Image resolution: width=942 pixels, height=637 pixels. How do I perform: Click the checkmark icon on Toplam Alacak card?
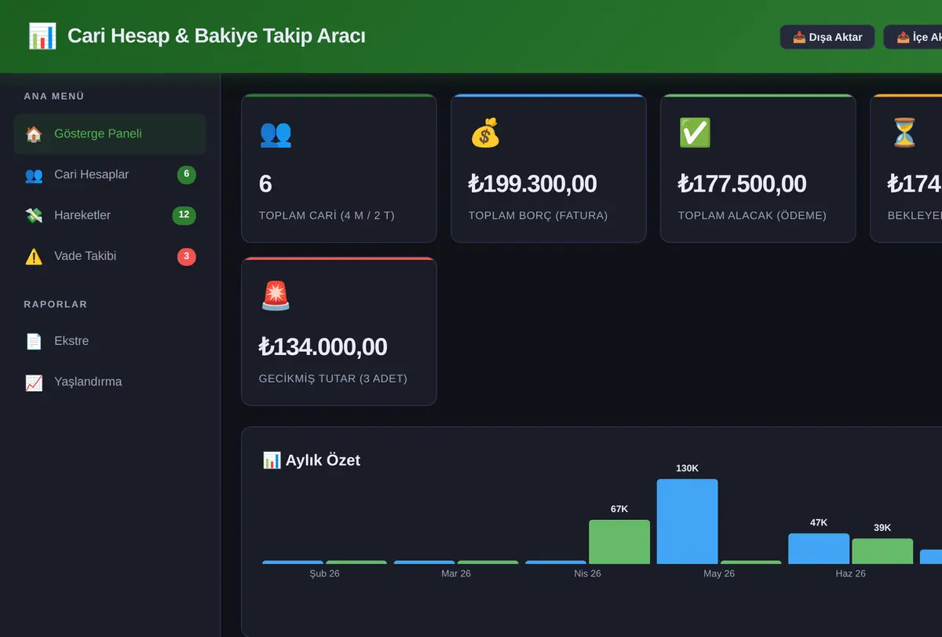tap(695, 134)
